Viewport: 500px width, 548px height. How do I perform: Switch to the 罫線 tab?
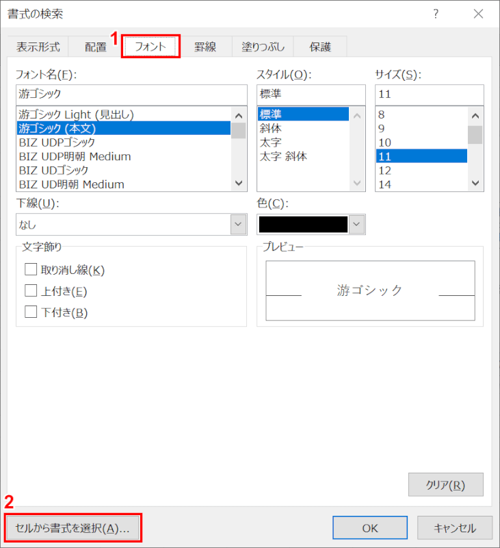pos(205,47)
